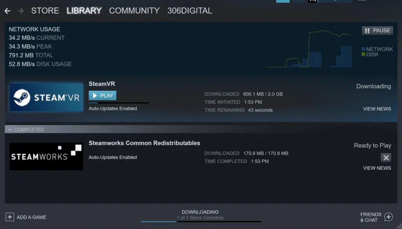Click 'Auto-Updates Enabled' under Steamworks
The image size is (402, 229).
(x=113, y=157)
